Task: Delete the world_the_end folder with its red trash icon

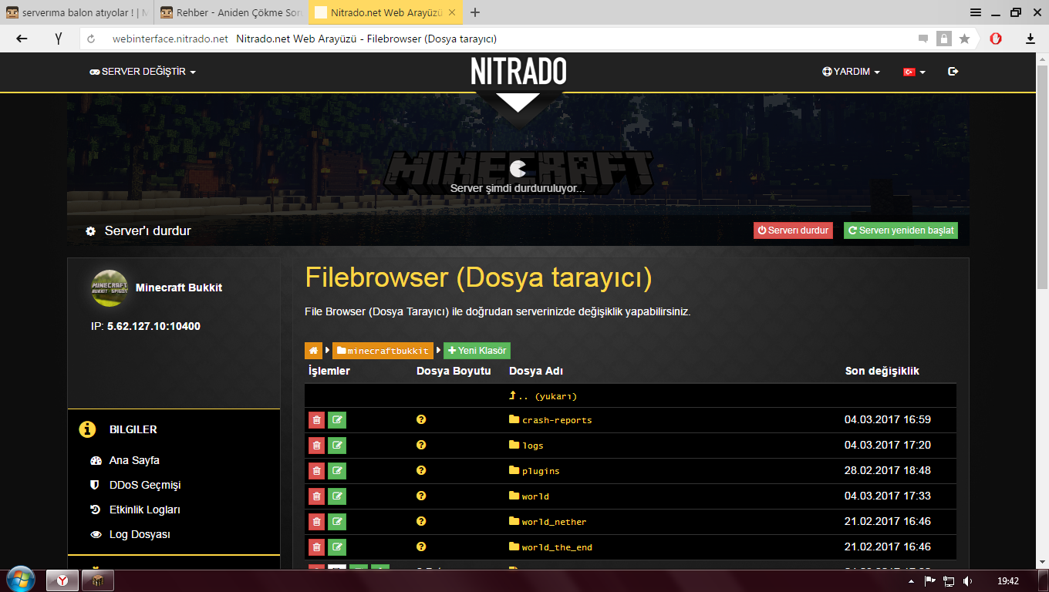Action: (316, 547)
